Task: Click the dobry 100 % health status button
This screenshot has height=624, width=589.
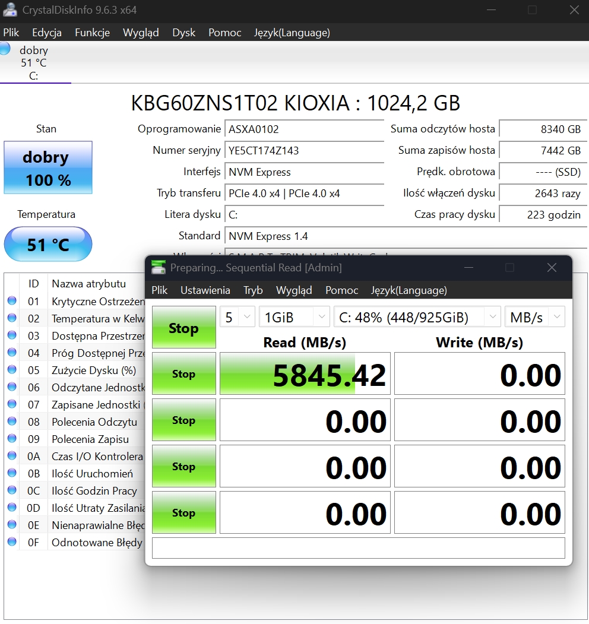Action: click(48, 167)
